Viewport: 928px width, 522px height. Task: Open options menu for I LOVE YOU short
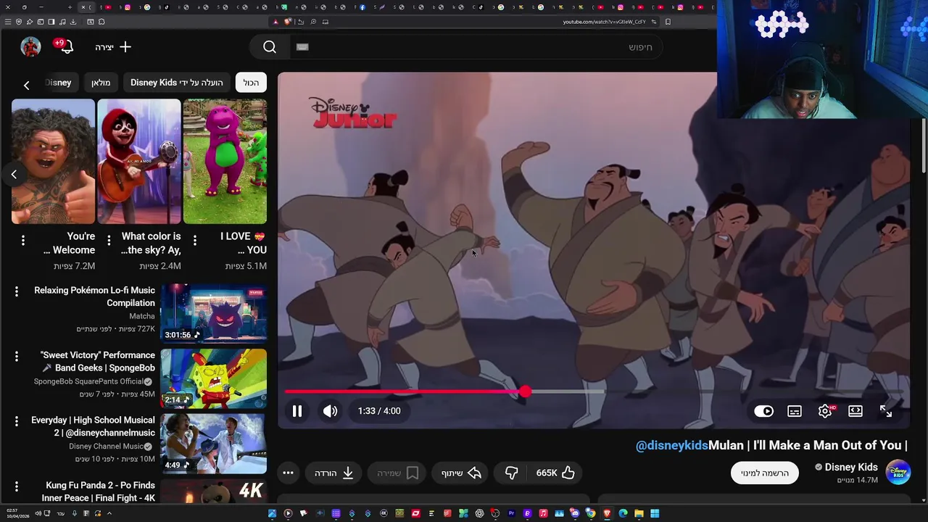point(194,240)
